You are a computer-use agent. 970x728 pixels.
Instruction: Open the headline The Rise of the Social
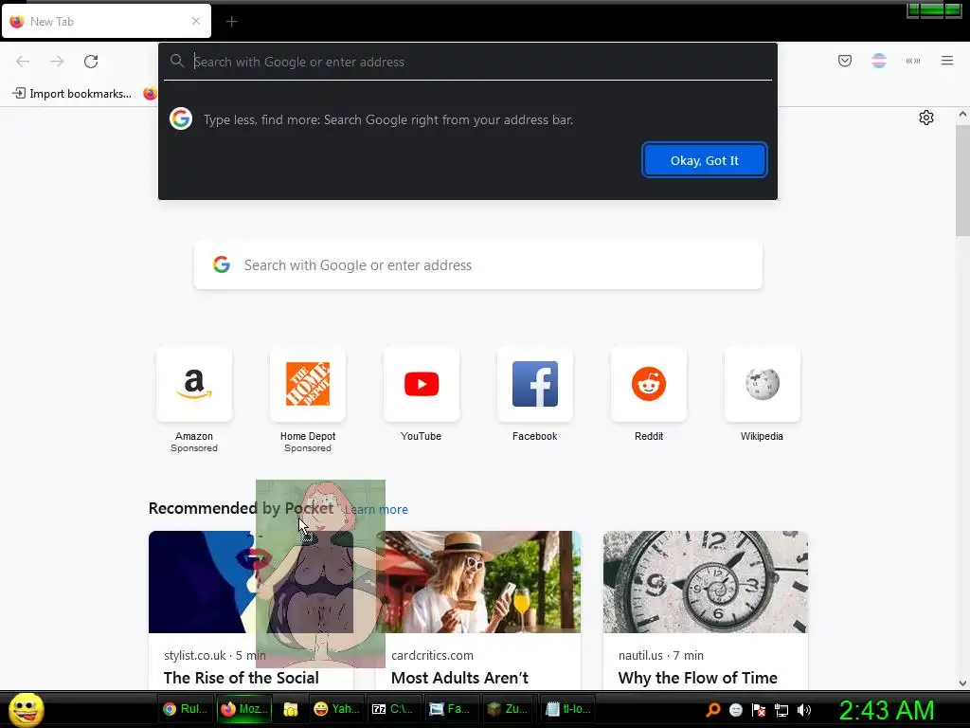242,678
